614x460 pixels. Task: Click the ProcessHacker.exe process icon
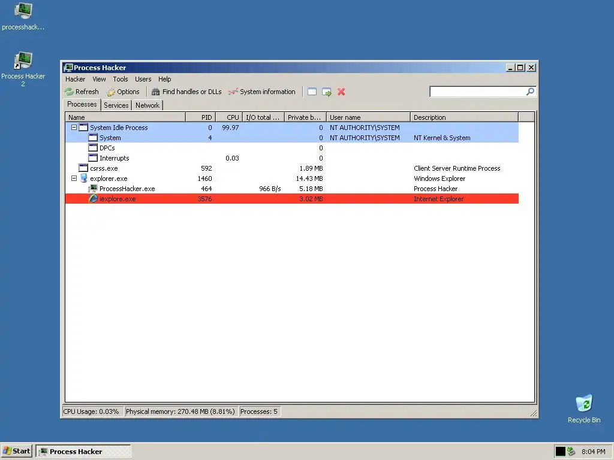pos(93,189)
